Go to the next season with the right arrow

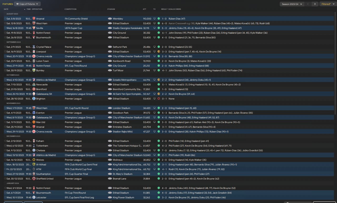pos(315,4)
